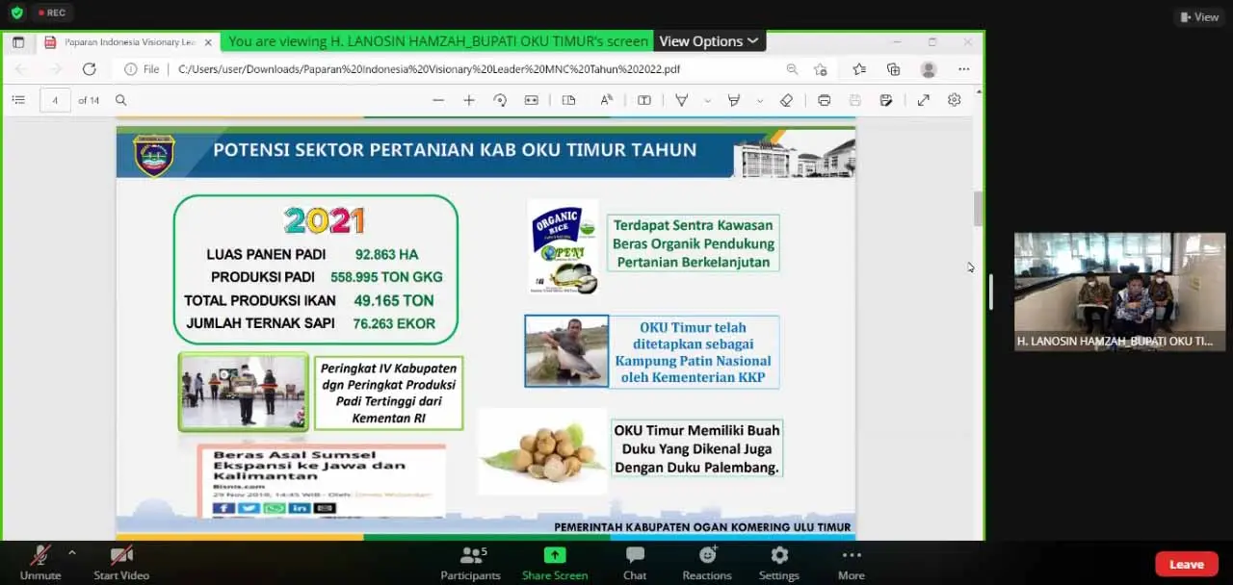Select the Add text tool
This screenshot has height=585, width=1233.
tap(644, 100)
